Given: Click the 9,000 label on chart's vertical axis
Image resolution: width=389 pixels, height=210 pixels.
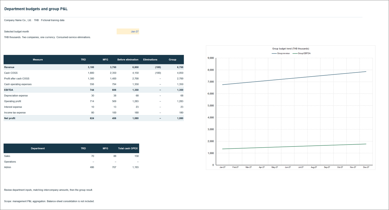Looking at the screenshot, I should [211, 58].
